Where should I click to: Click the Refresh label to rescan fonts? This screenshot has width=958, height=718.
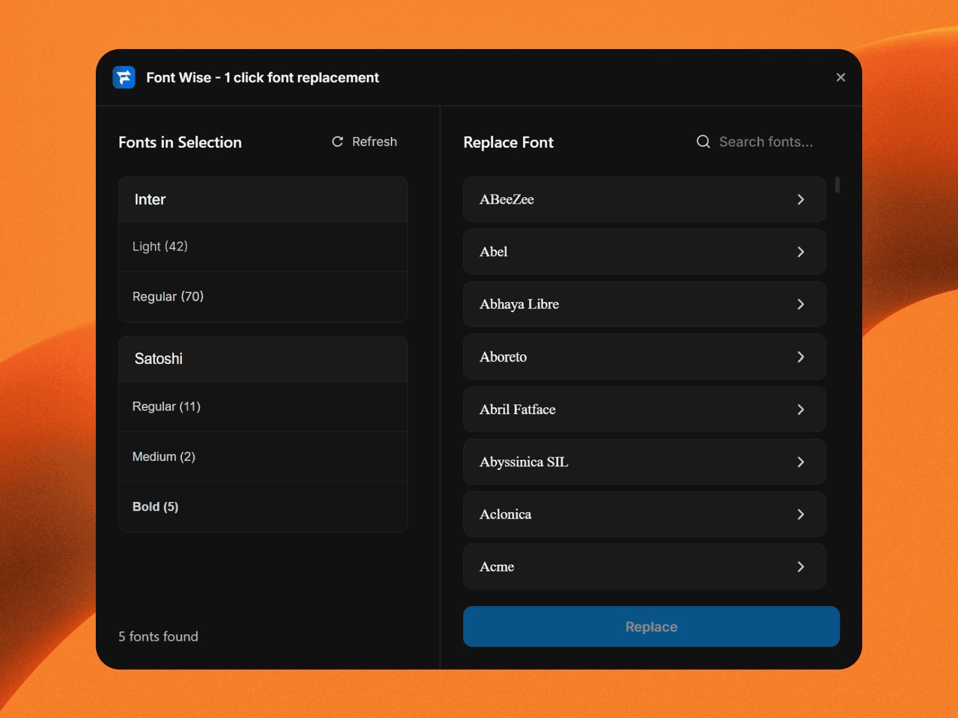coord(374,142)
